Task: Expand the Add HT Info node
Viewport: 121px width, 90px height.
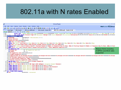Action: pyautogui.click(x=6, y=61)
